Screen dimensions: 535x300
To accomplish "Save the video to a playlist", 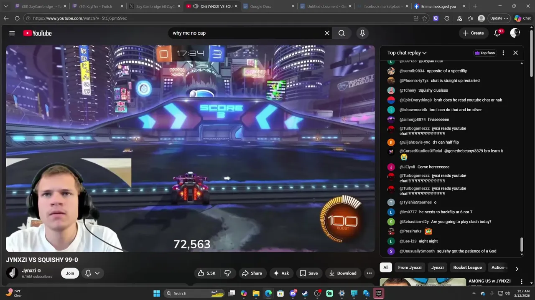I will [x=309, y=273].
